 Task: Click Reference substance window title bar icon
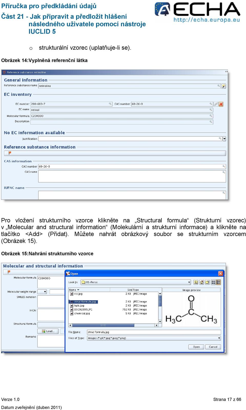pos(4,72)
